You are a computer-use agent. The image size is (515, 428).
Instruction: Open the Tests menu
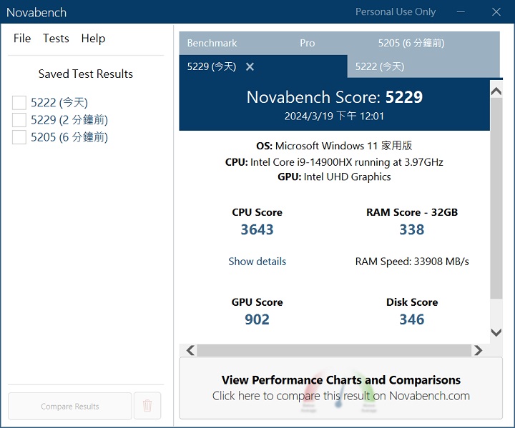coord(56,39)
